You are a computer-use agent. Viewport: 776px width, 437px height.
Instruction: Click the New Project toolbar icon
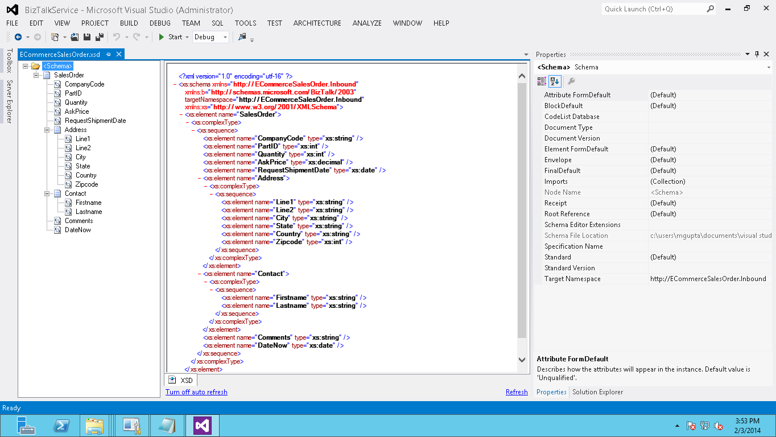(x=55, y=37)
